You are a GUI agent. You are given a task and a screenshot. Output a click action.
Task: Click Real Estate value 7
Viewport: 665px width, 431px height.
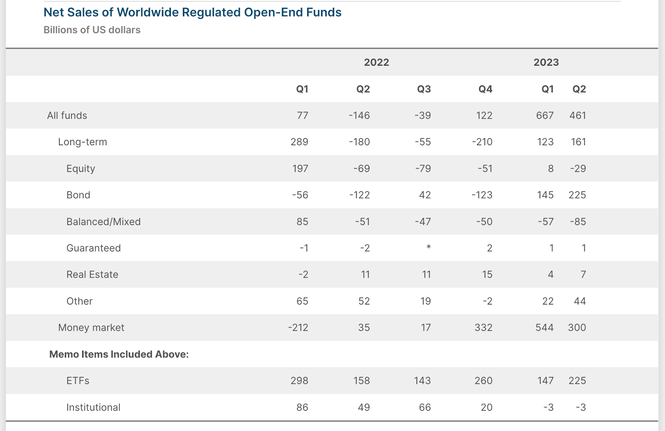[x=583, y=275]
